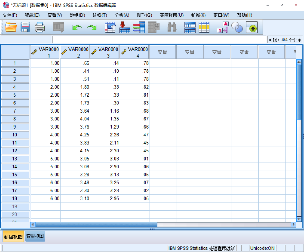
Task: Toggle Value labels icon
Action: tap(223, 27)
